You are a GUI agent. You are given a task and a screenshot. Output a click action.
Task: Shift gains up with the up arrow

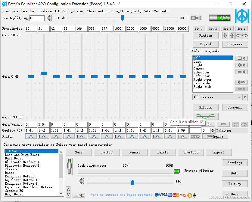[x=232, y=35]
